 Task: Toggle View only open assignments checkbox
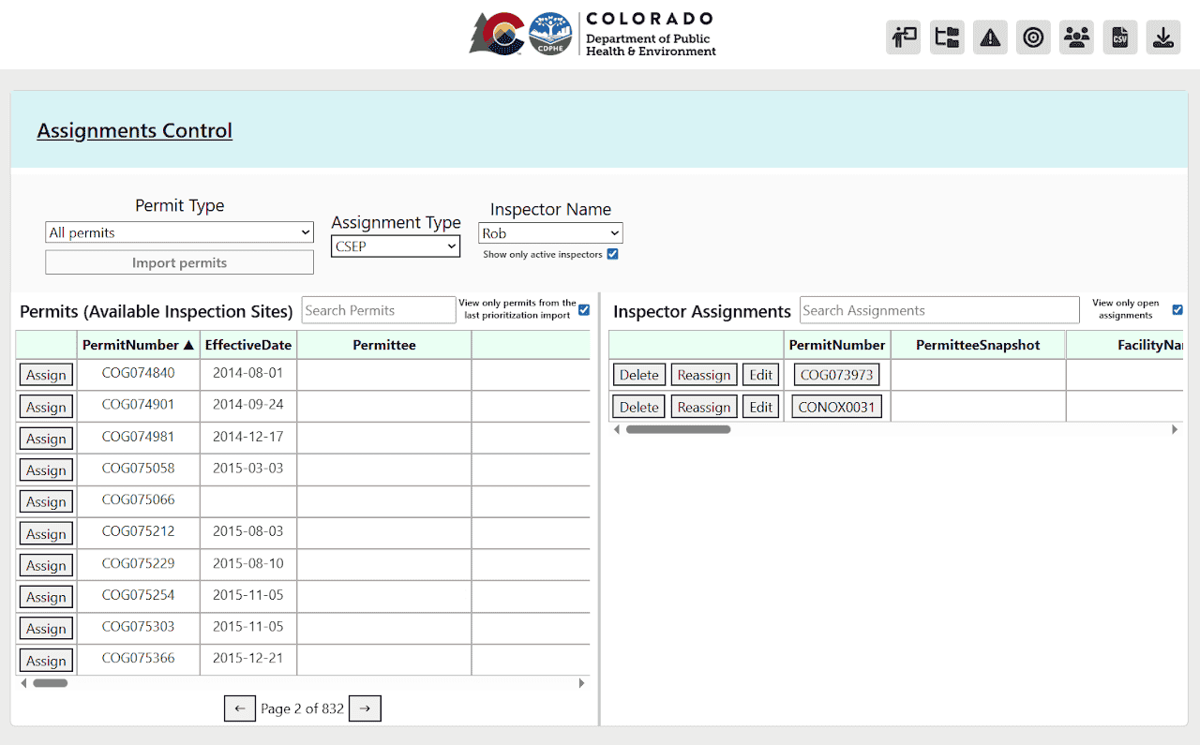click(x=1177, y=309)
